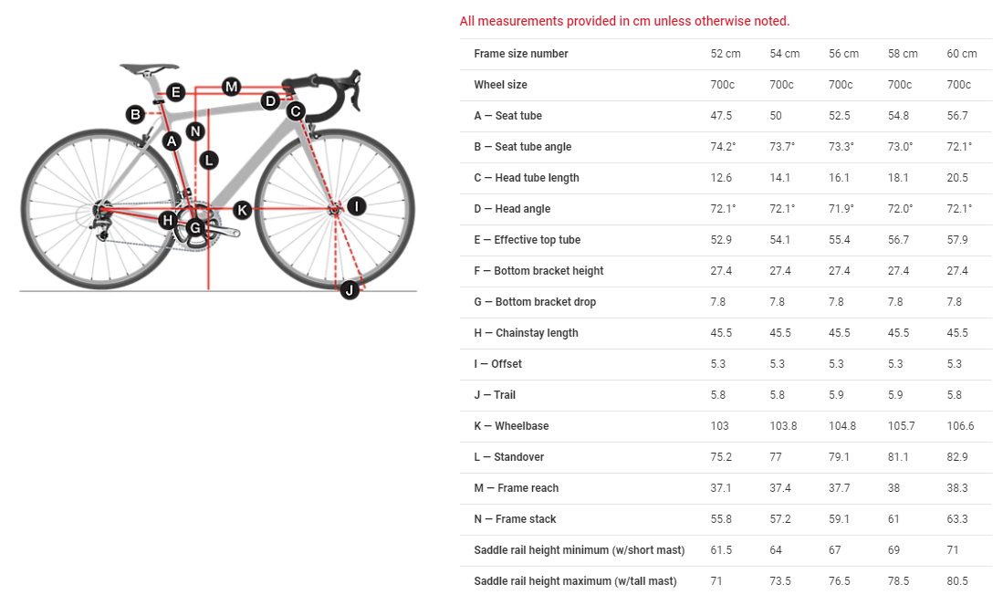Click the "K — Wheelbase" row label
This screenshot has height=605, width=1003.
tap(511, 426)
